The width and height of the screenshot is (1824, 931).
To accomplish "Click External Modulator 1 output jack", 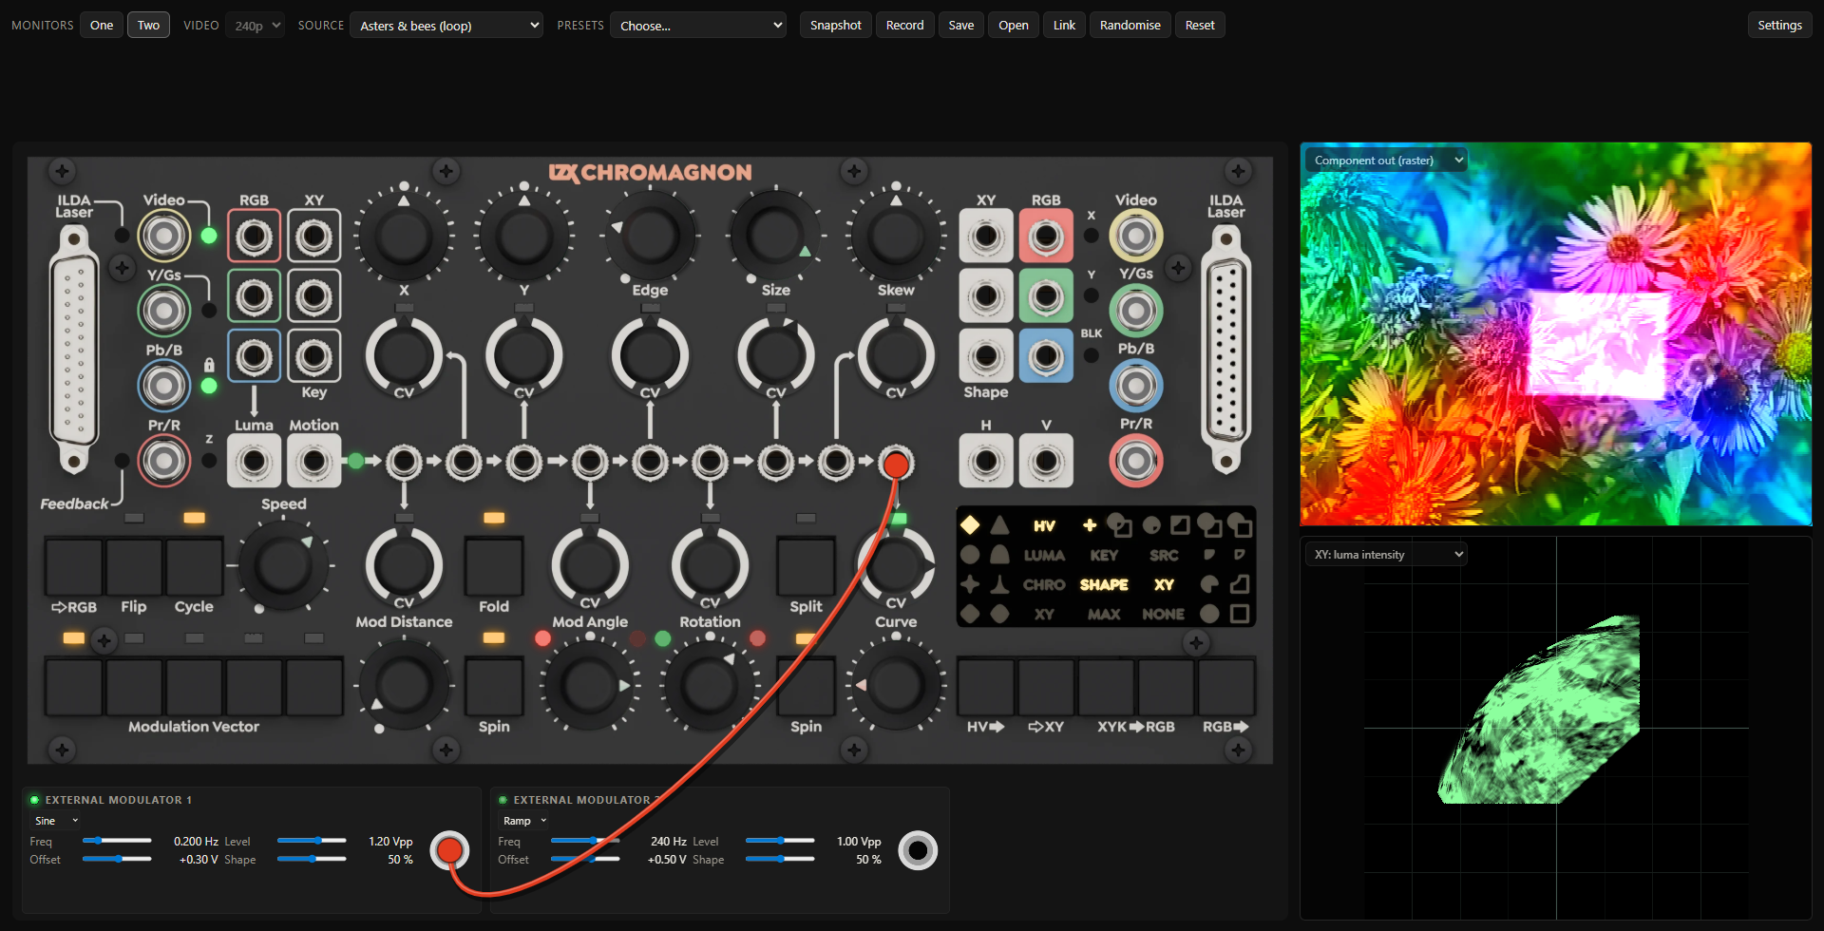I will tap(449, 850).
